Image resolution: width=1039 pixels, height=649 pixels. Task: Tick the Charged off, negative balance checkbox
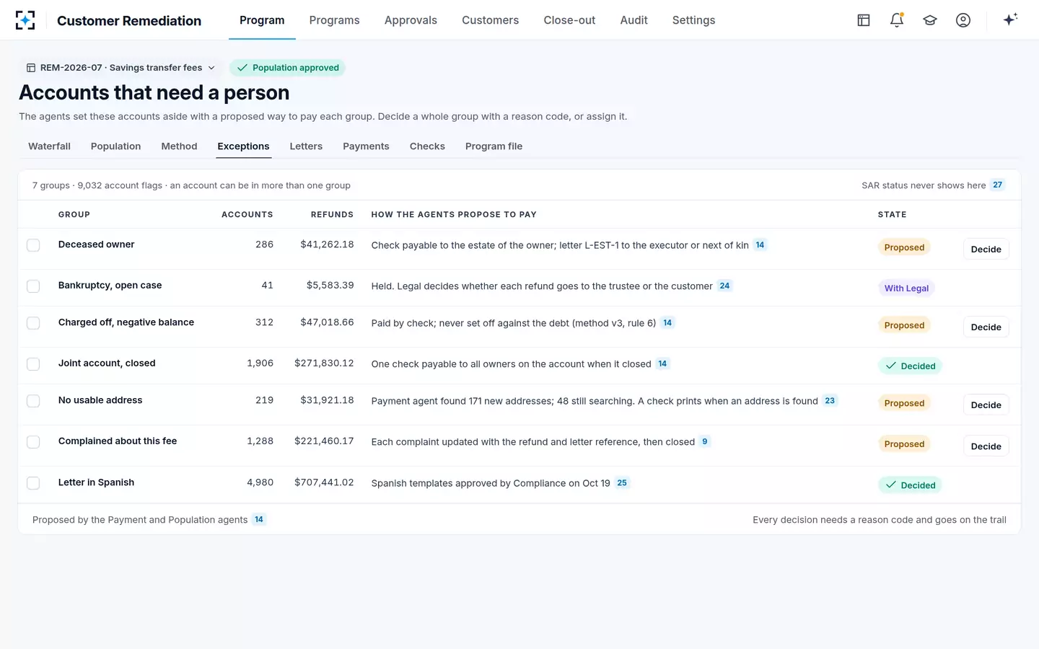tap(33, 323)
